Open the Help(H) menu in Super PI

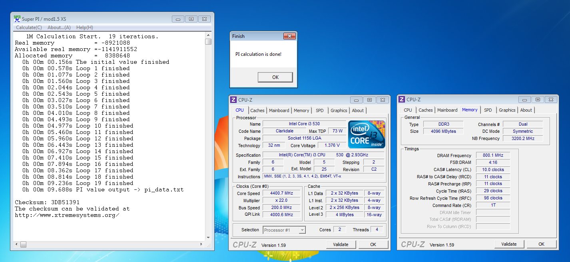point(85,28)
